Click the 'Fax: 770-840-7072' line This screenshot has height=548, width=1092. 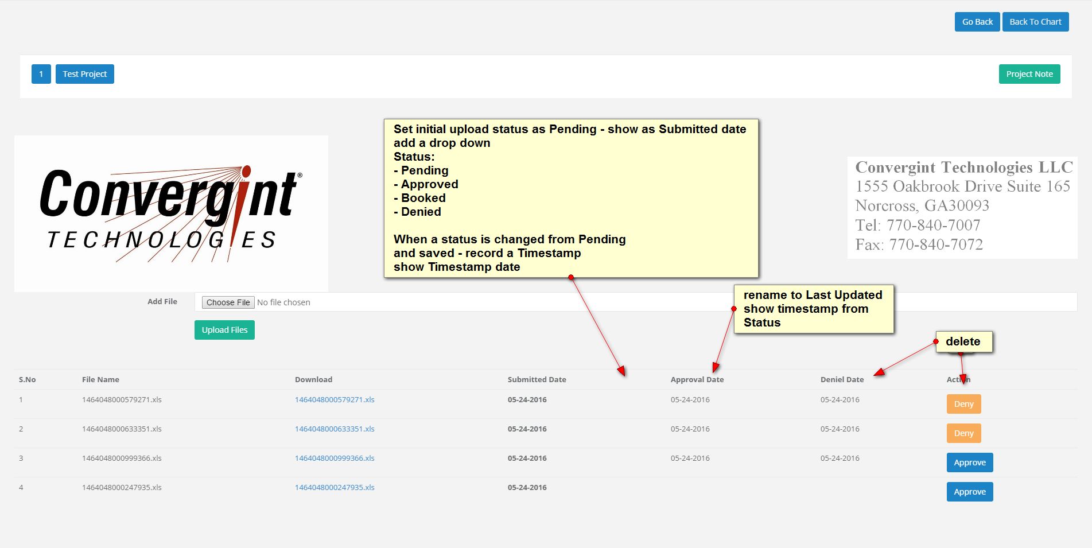(919, 245)
